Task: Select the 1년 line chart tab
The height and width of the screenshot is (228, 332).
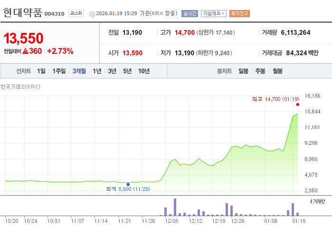Action: tap(97, 71)
